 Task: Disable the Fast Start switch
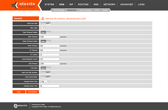tap(46, 68)
